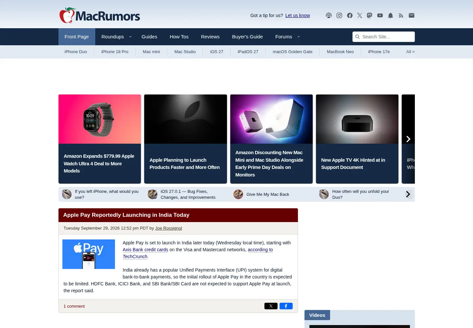Open thread 'How often will you unfold your Duo?'
The width and height of the screenshot is (473, 328).
(361, 195)
